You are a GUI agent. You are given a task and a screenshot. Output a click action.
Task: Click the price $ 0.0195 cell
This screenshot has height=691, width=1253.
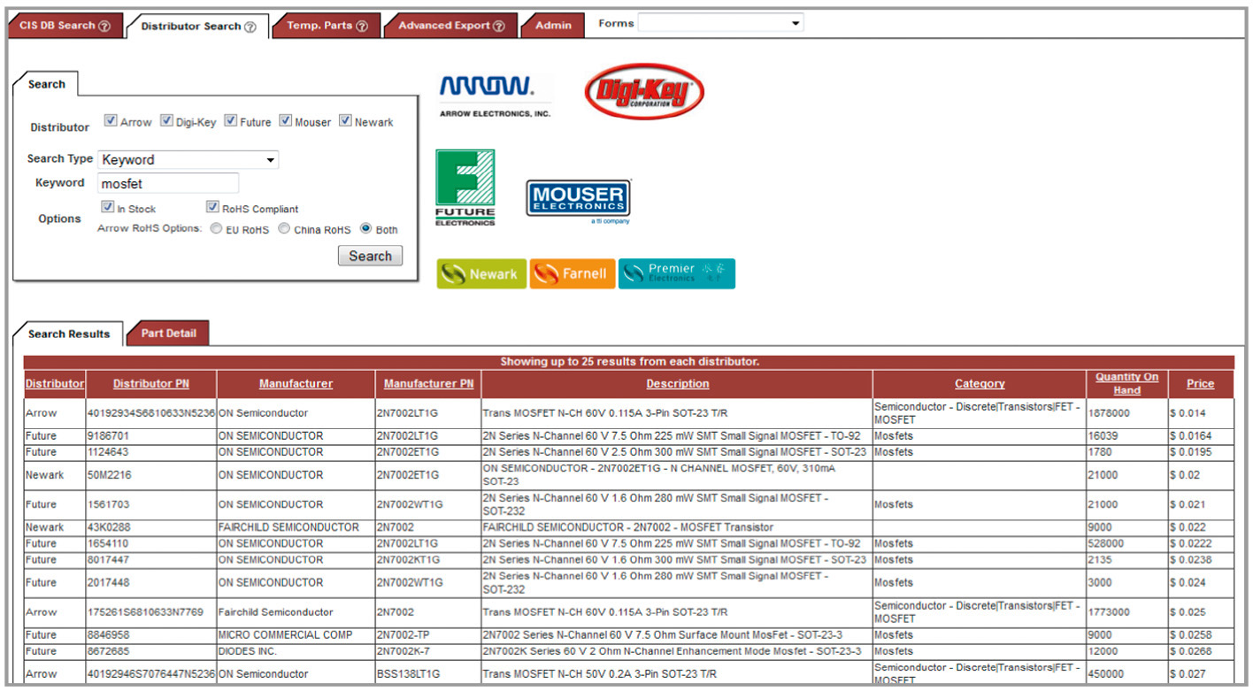tap(1200, 452)
